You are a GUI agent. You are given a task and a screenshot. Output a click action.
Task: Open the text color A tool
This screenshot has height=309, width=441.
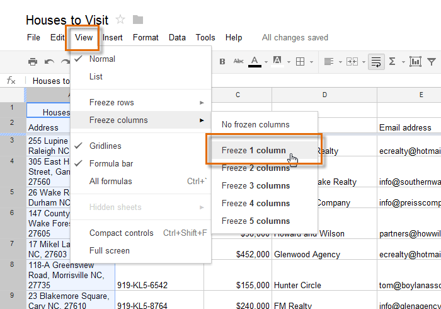point(255,62)
